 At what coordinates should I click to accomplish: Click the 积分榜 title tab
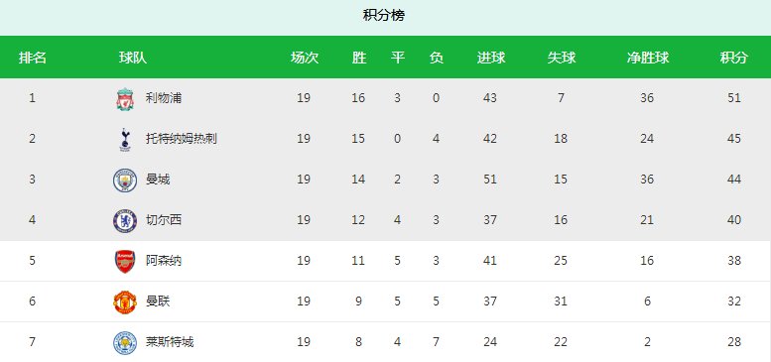point(384,15)
